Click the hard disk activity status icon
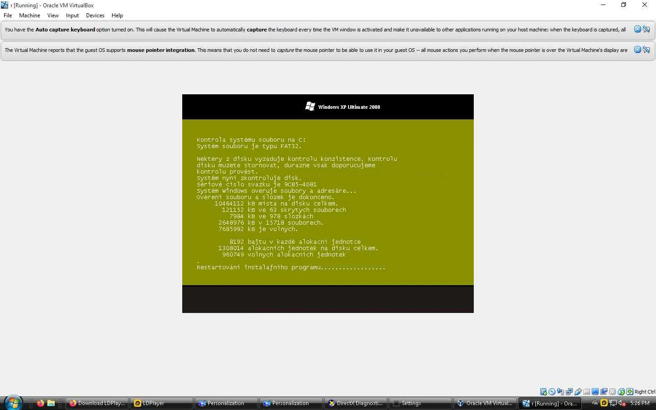Screen dimensions: 656x410 point(543,392)
